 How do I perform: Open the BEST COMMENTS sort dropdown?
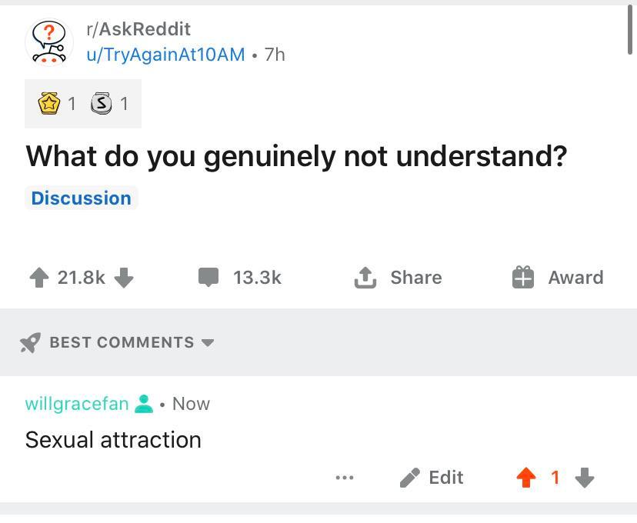tap(208, 343)
